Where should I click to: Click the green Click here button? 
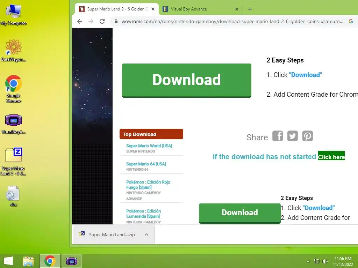pos(331,156)
